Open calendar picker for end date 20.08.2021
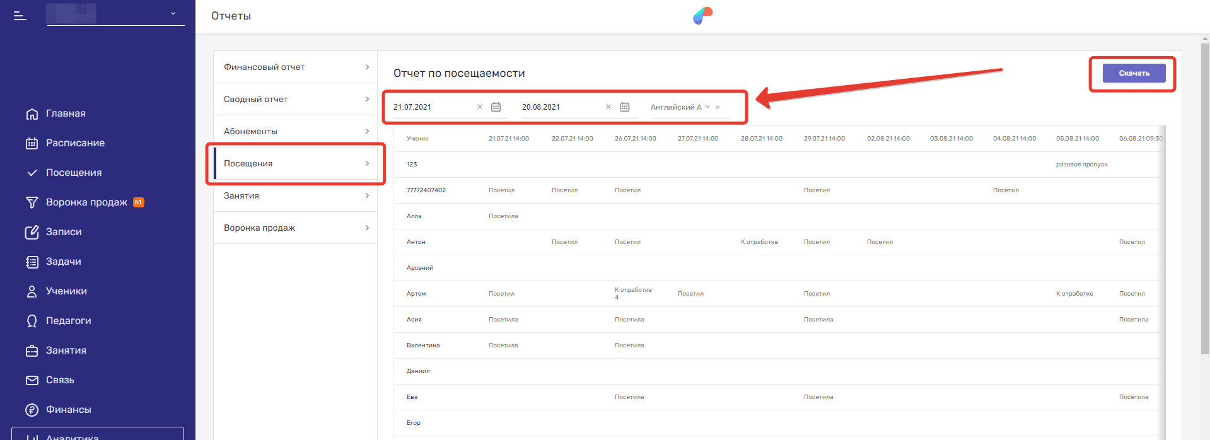Screen dimensions: 1210x440 (624, 107)
